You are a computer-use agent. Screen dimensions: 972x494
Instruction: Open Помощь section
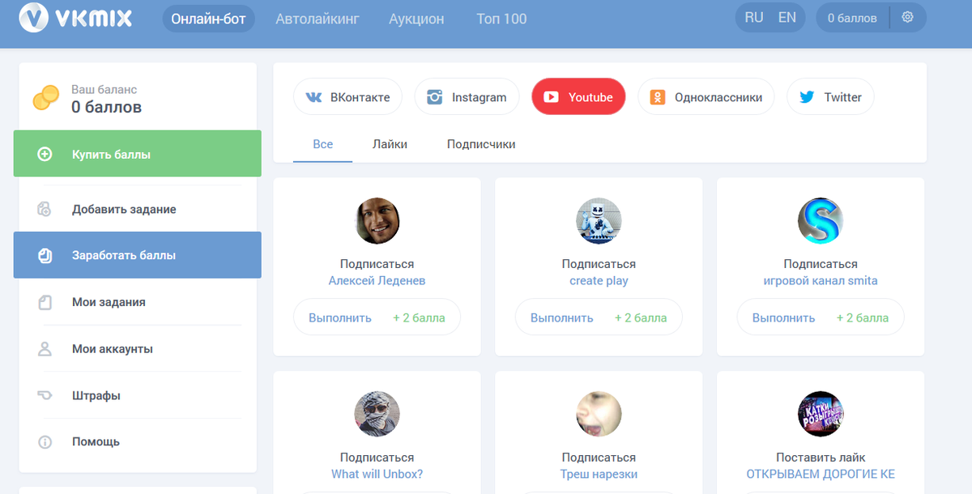[138, 442]
